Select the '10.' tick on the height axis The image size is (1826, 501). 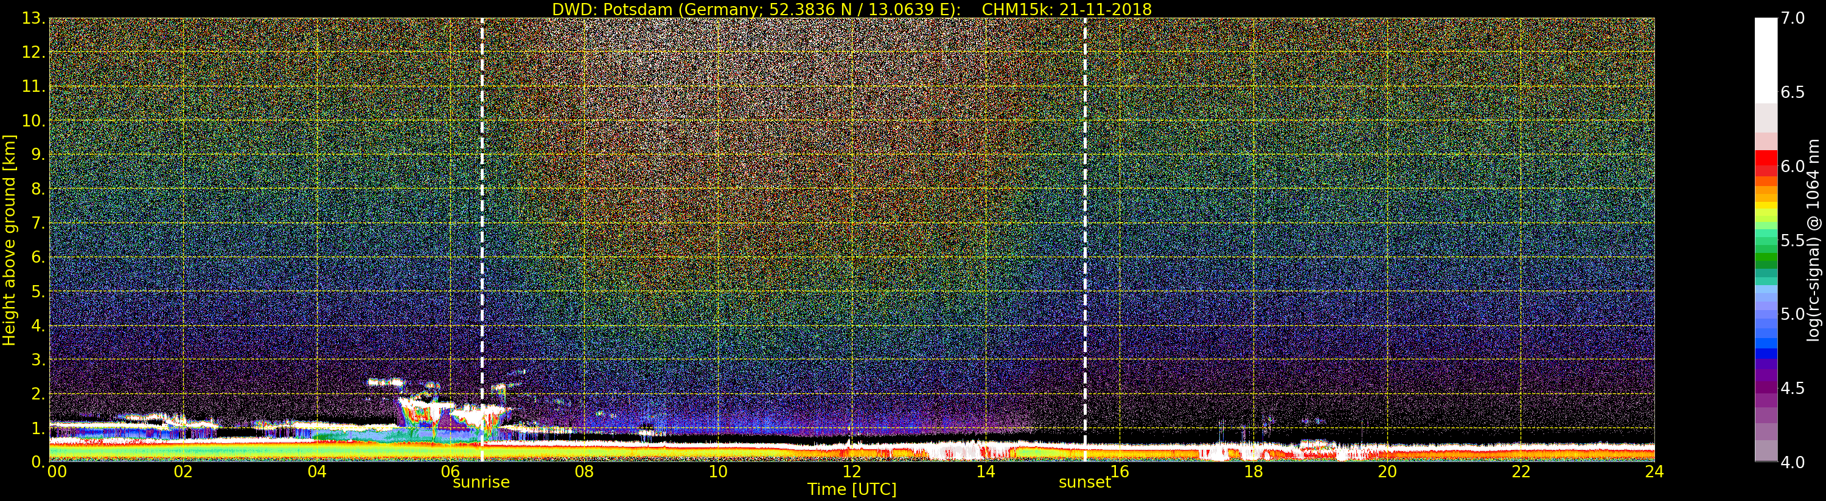pyautogui.click(x=33, y=120)
